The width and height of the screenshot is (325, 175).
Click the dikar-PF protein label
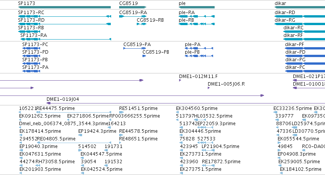point(294,45)
